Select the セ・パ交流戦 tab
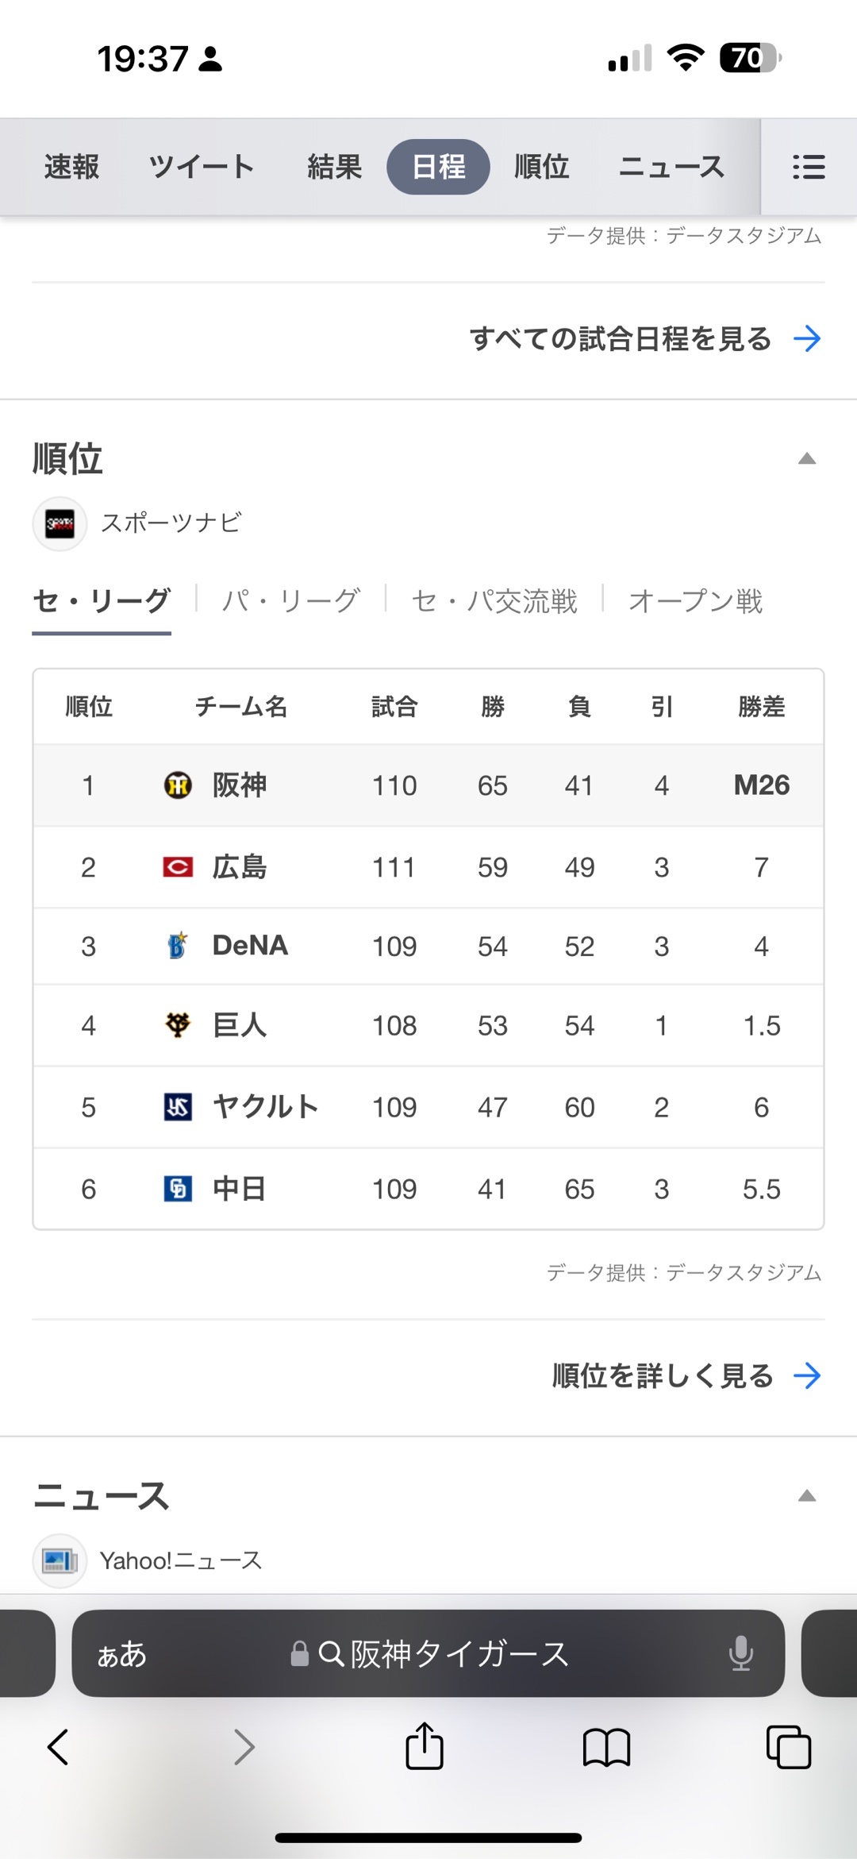Image resolution: width=857 pixels, height=1859 pixels. 494,601
